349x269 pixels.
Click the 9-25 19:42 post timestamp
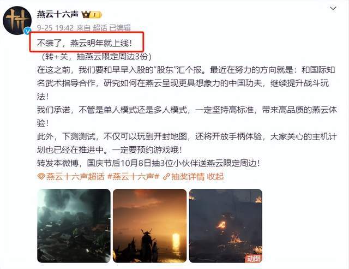point(55,28)
